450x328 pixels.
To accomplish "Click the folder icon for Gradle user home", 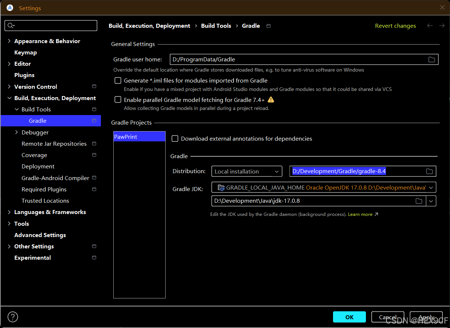I will point(432,60).
